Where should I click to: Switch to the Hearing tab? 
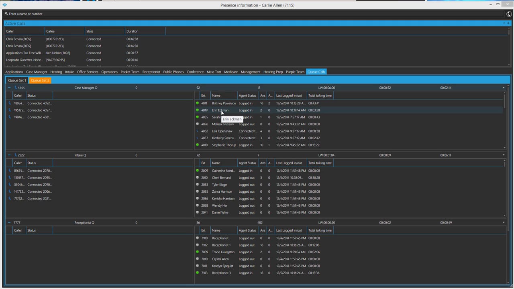[x=56, y=72]
